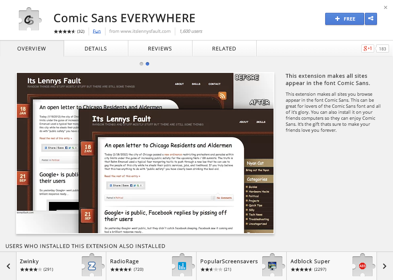Select the second screenshot carousel dot
The width and height of the screenshot is (393, 280).
pos(148,64)
